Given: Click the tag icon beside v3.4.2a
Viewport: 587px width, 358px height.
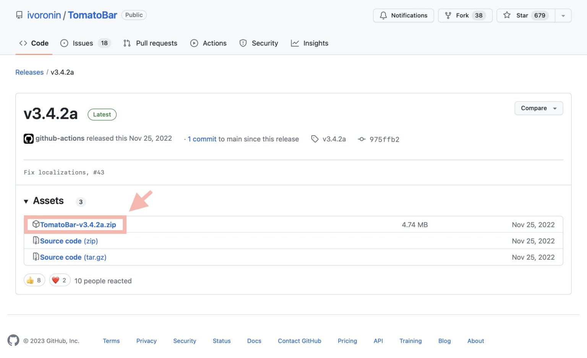Looking at the screenshot, I should tap(315, 139).
